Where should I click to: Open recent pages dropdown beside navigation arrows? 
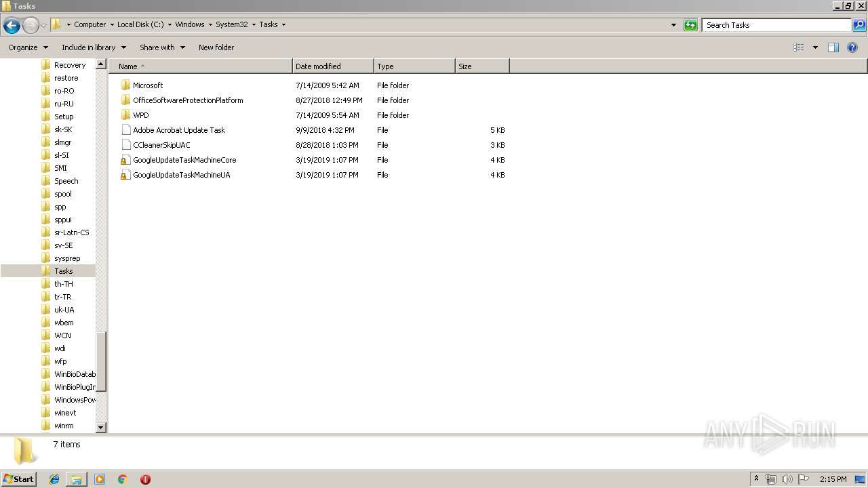tap(43, 25)
